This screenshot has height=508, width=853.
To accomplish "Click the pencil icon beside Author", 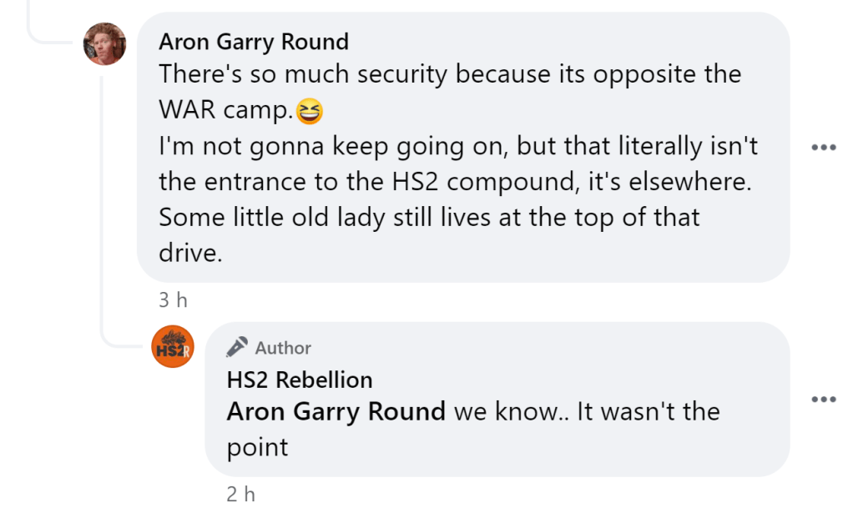I will [237, 347].
